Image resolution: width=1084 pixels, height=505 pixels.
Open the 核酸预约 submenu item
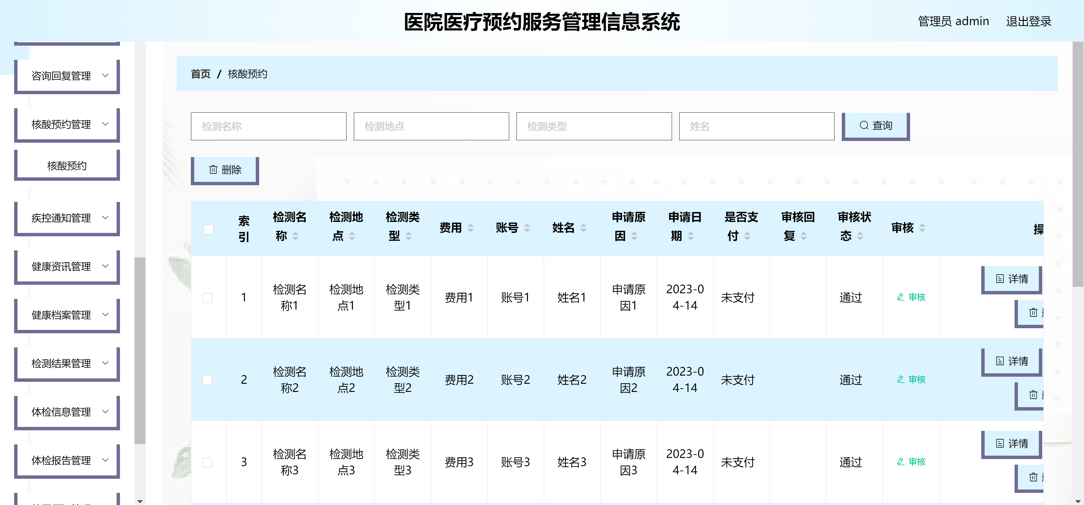67,166
